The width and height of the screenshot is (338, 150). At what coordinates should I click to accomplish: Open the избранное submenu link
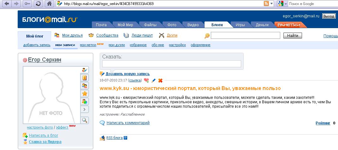pos(138,45)
